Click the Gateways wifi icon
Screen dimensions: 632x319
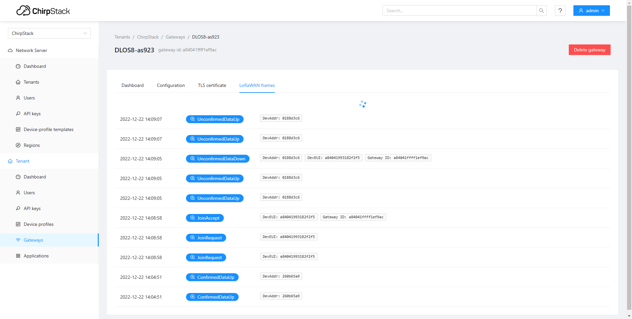click(x=18, y=240)
